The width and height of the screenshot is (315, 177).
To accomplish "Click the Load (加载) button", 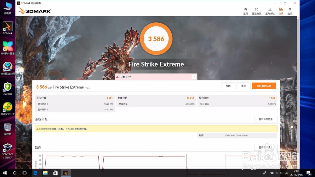I will tap(228, 86).
